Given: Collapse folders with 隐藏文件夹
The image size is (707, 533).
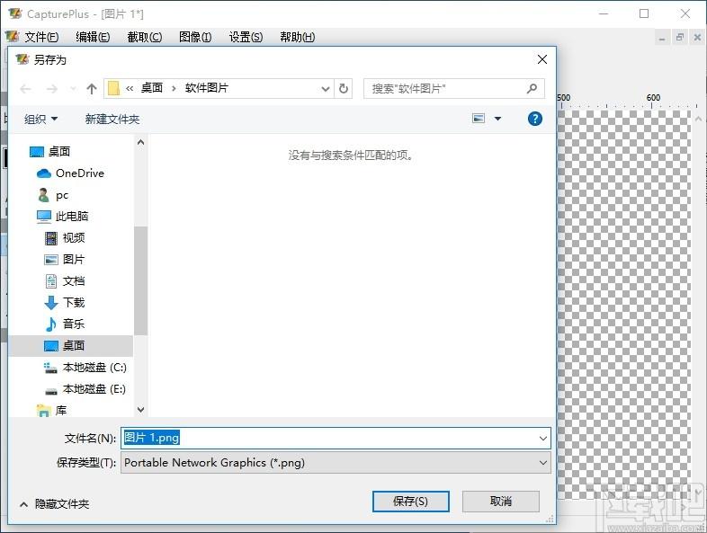Looking at the screenshot, I should tap(55, 503).
